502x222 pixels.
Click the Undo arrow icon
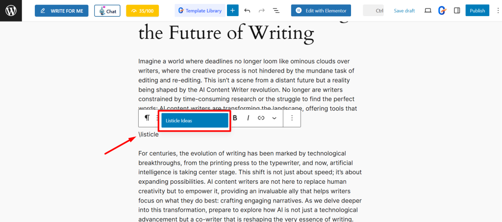coord(247,10)
